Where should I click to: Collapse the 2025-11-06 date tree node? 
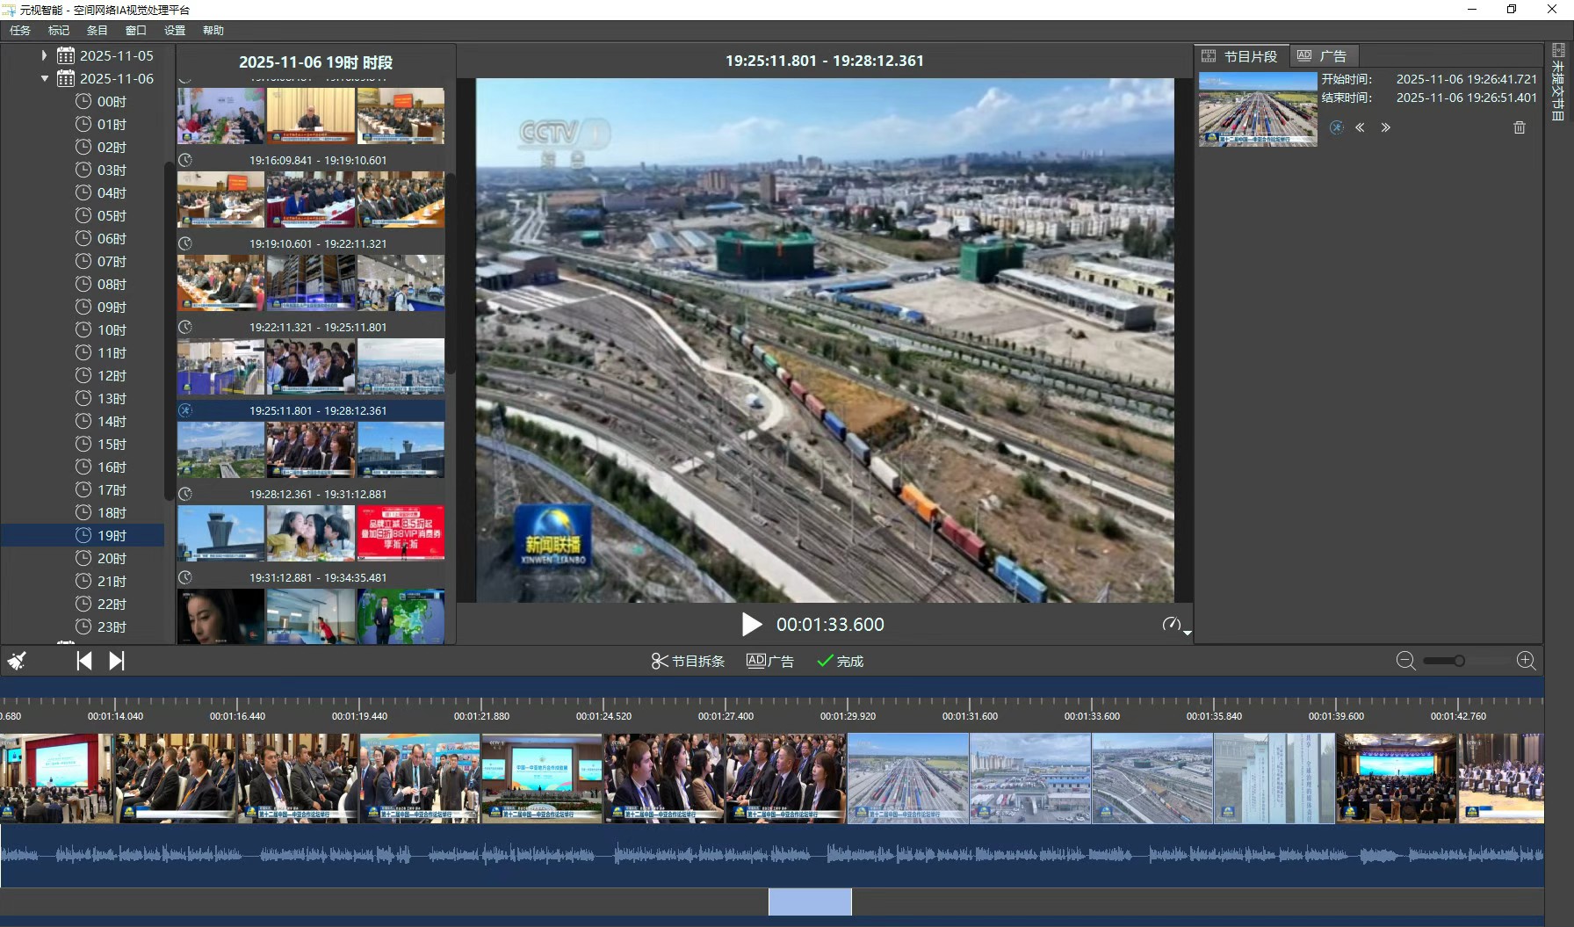tap(45, 78)
